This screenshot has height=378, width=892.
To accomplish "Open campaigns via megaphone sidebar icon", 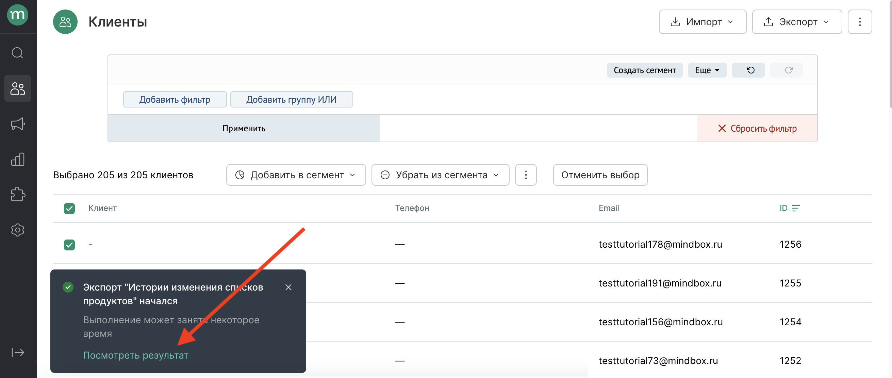I will 18,124.
